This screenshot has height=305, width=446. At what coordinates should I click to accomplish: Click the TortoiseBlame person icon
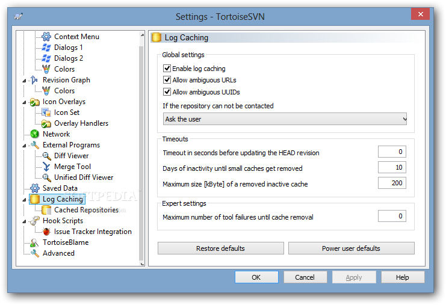click(34, 242)
